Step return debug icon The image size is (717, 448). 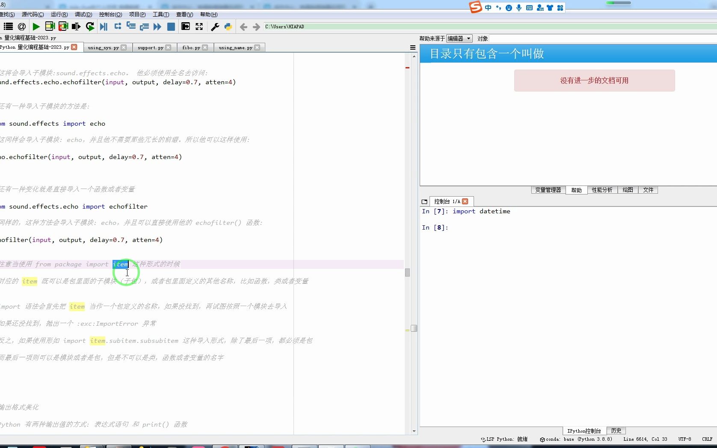click(144, 27)
